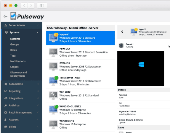Screen dimensions: 170x133
Task: Click the Integrations cloud icon
Action: click(6, 98)
